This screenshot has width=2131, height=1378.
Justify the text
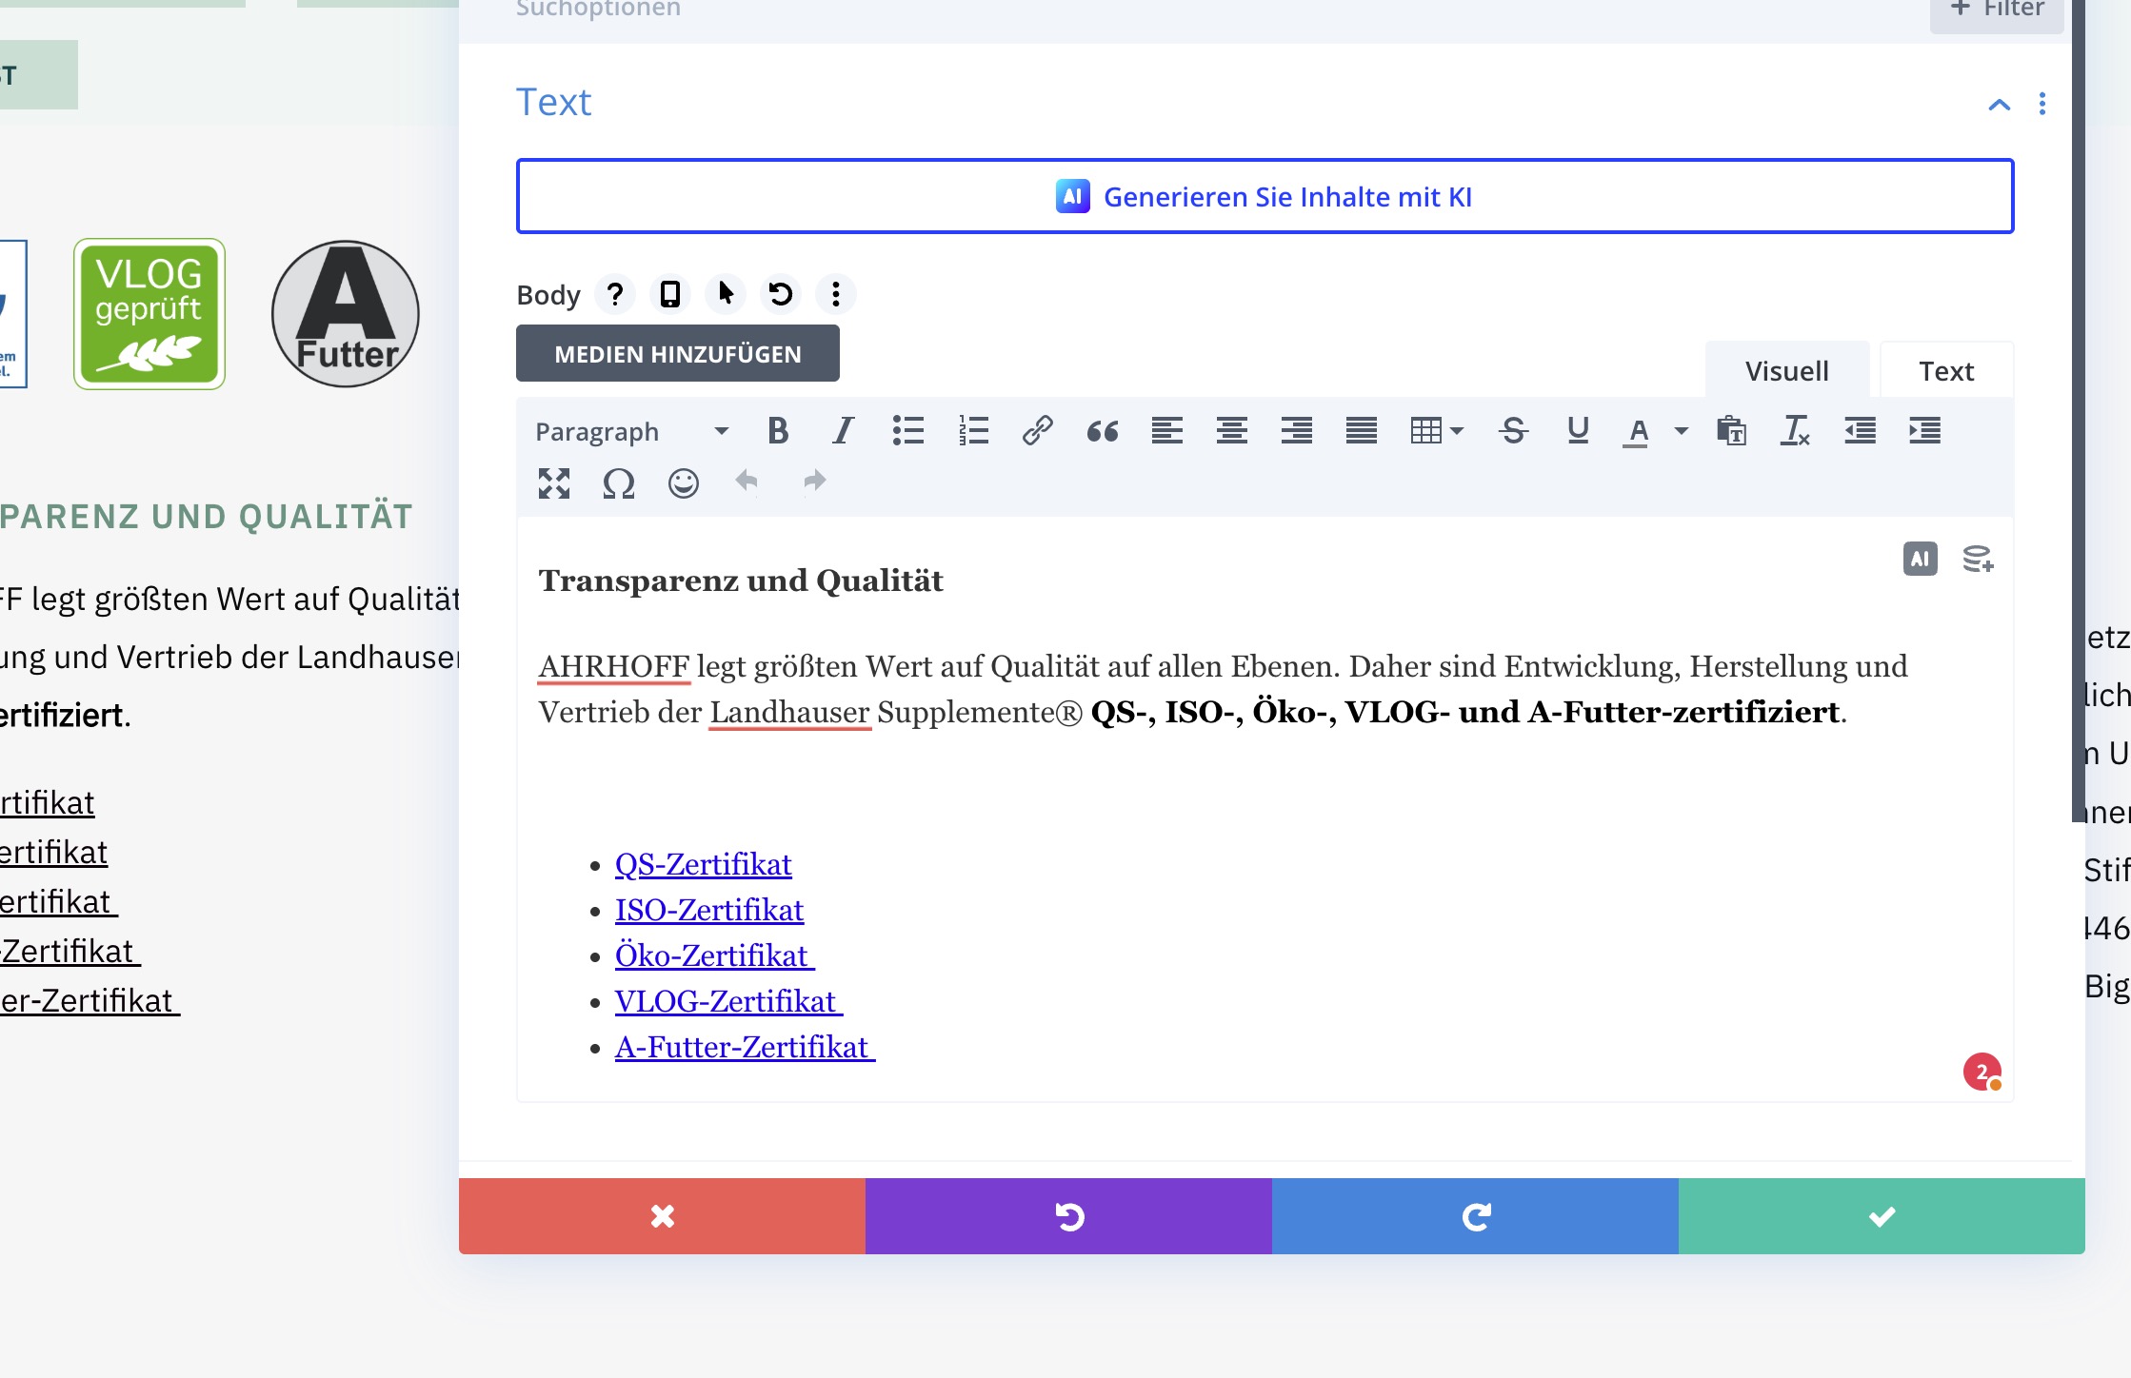pyautogui.click(x=1361, y=431)
